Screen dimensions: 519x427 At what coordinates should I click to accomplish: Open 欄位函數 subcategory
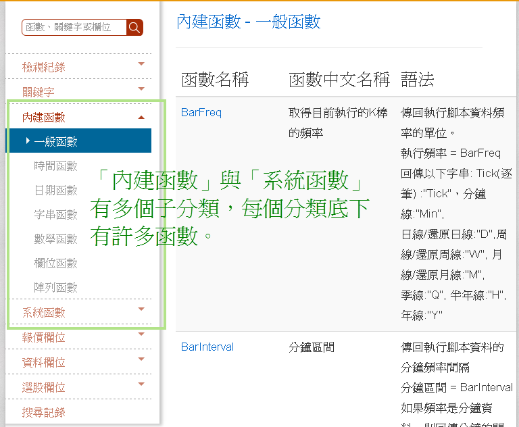coord(55,263)
